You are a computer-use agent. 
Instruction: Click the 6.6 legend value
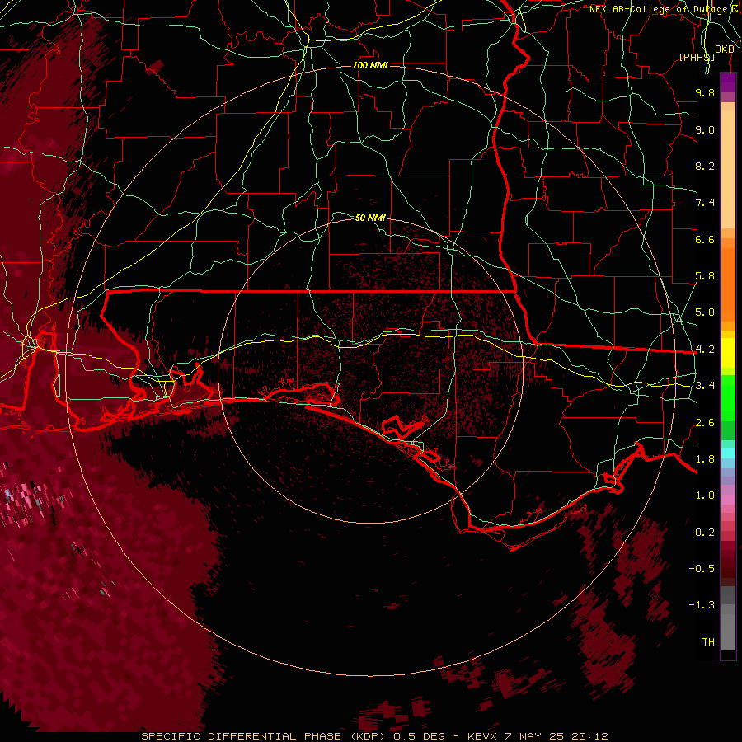(x=705, y=239)
